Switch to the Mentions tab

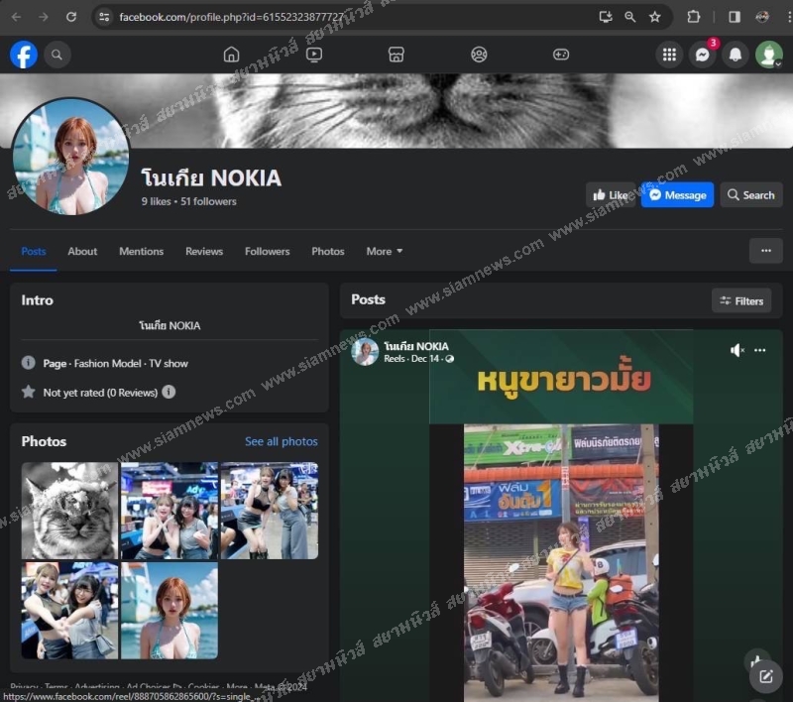(141, 252)
